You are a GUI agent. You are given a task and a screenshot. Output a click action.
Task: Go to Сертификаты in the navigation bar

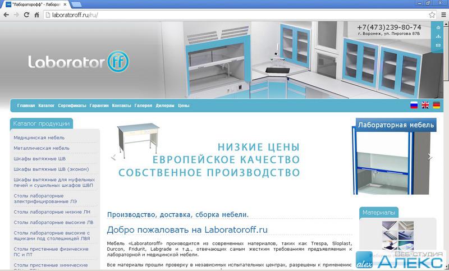tap(72, 105)
